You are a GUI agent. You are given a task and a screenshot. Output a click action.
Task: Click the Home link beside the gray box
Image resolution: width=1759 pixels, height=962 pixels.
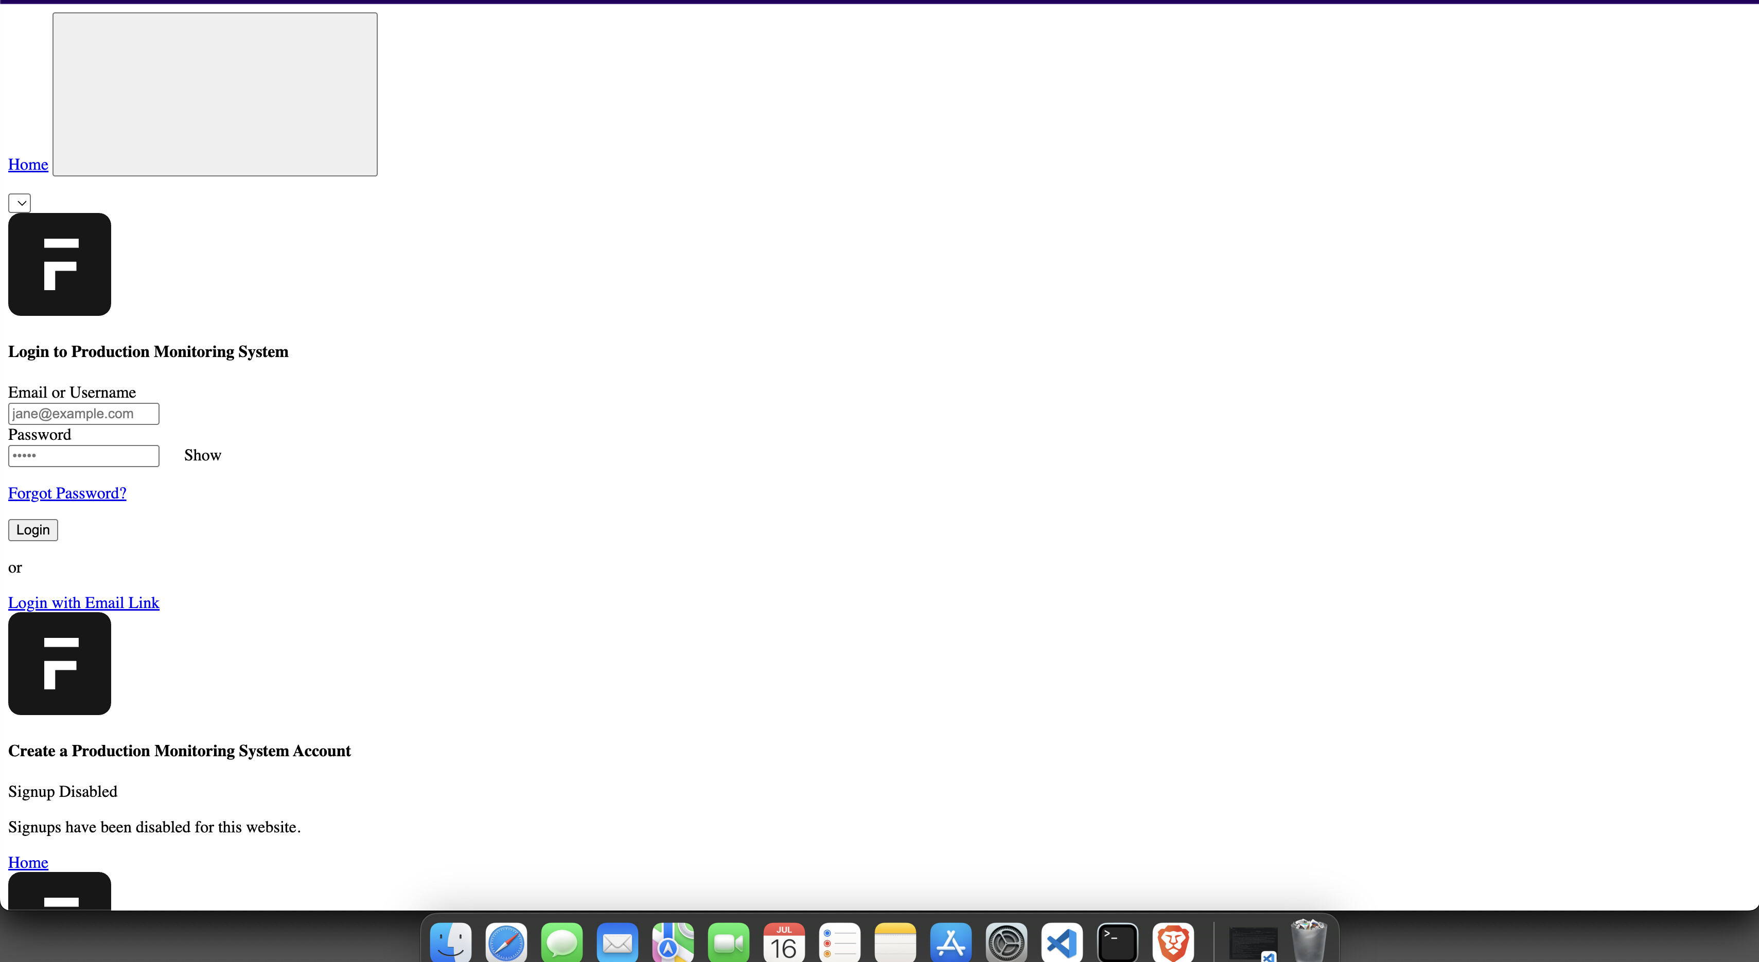28,165
